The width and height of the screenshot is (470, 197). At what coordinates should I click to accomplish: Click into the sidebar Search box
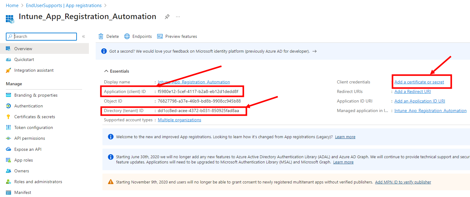(42, 36)
